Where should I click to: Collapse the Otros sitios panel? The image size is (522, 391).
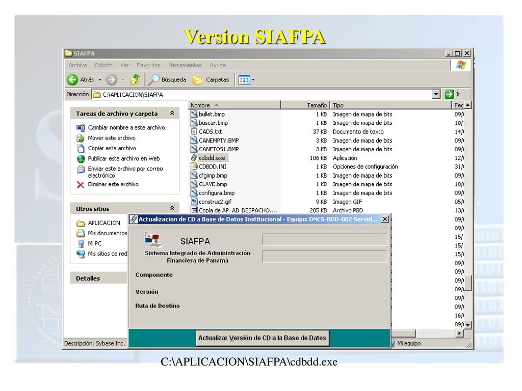coord(172,208)
